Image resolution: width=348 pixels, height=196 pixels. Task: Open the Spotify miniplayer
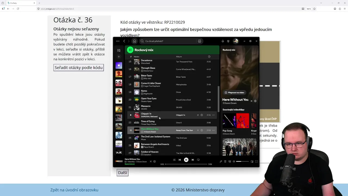click(252, 161)
